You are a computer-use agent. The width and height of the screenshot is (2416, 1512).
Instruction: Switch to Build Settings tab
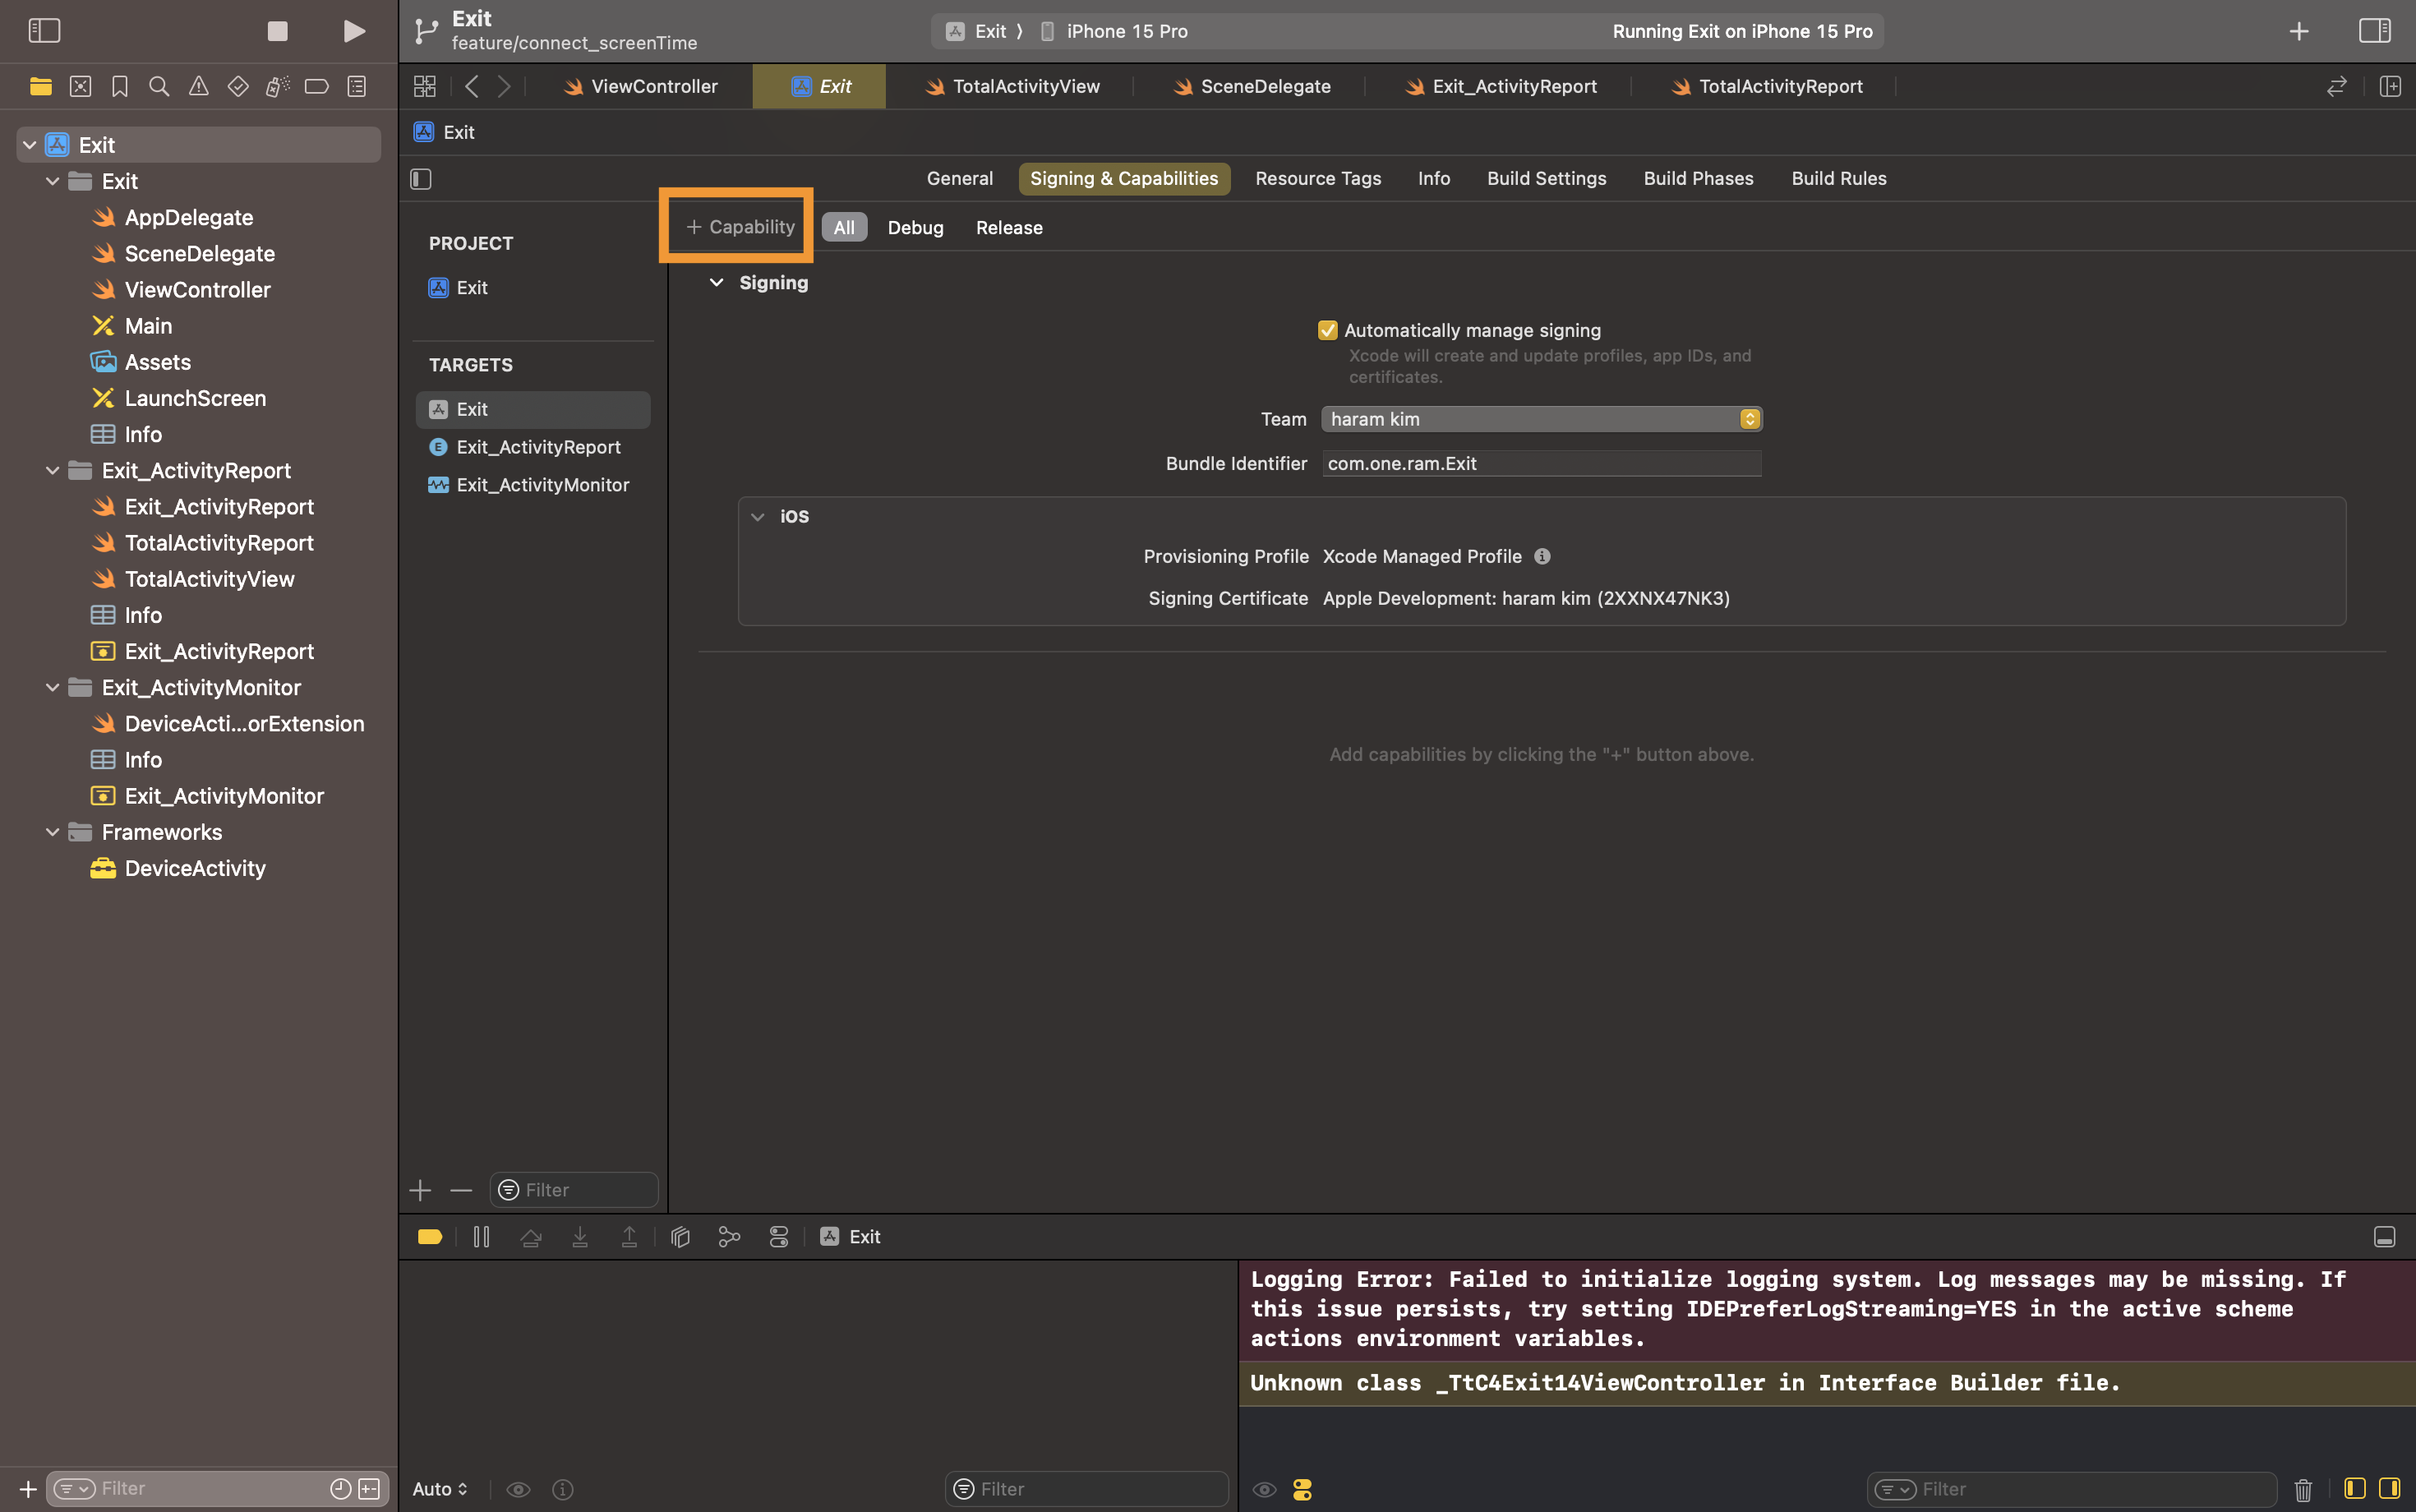coord(1546,178)
